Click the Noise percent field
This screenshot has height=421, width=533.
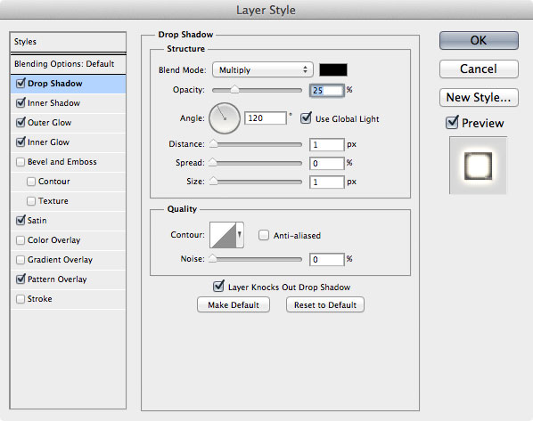[x=327, y=259]
